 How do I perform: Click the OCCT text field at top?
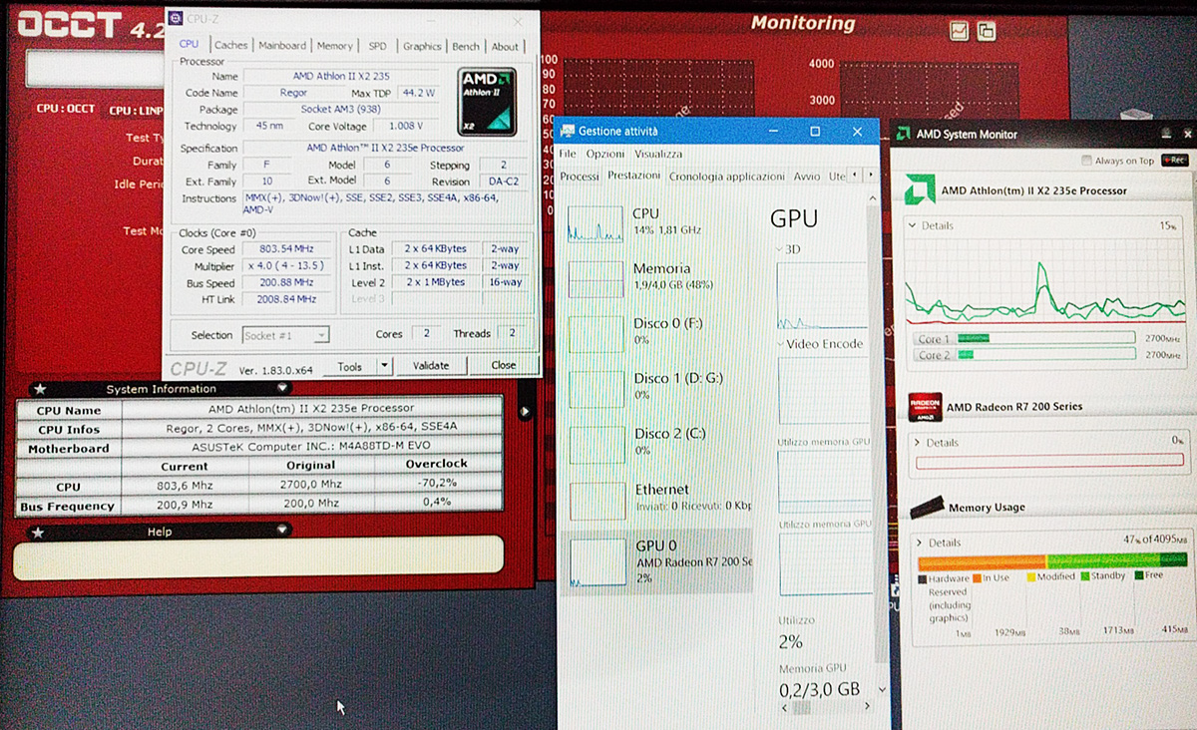(x=95, y=68)
